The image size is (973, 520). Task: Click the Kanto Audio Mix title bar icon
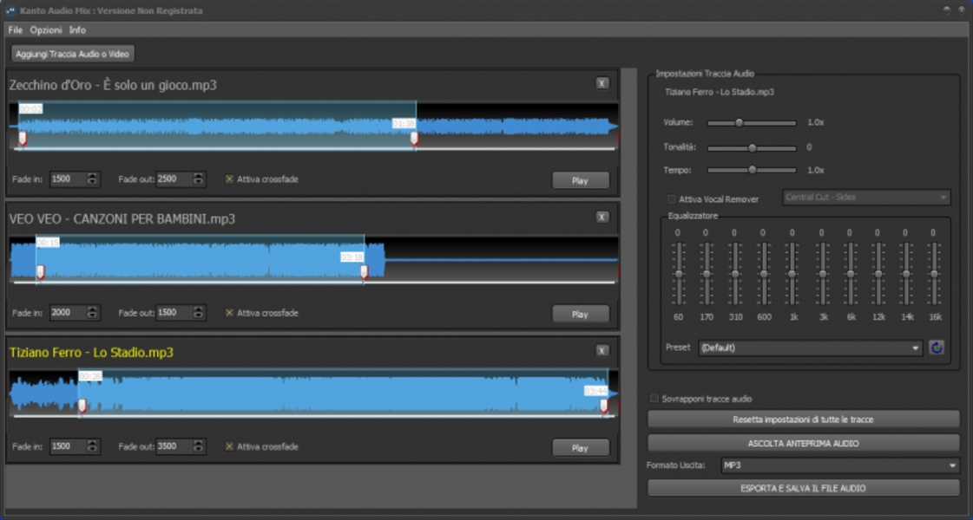click(11, 10)
